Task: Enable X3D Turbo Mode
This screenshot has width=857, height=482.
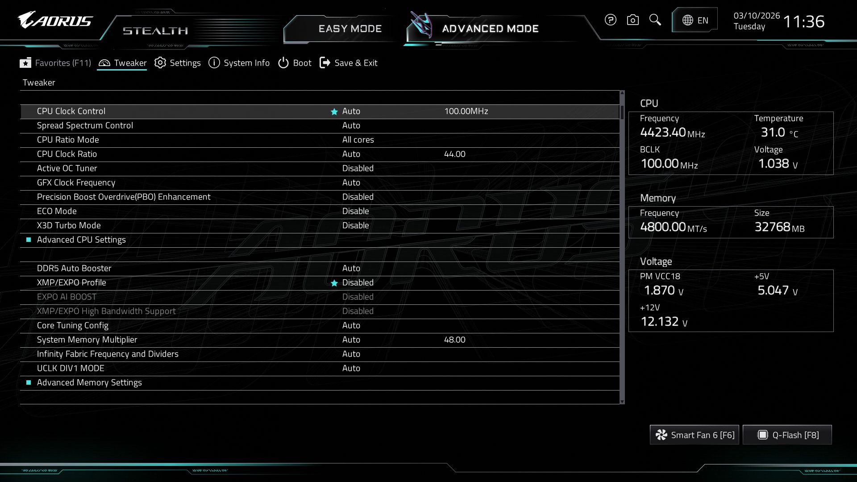Action: click(356, 225)
